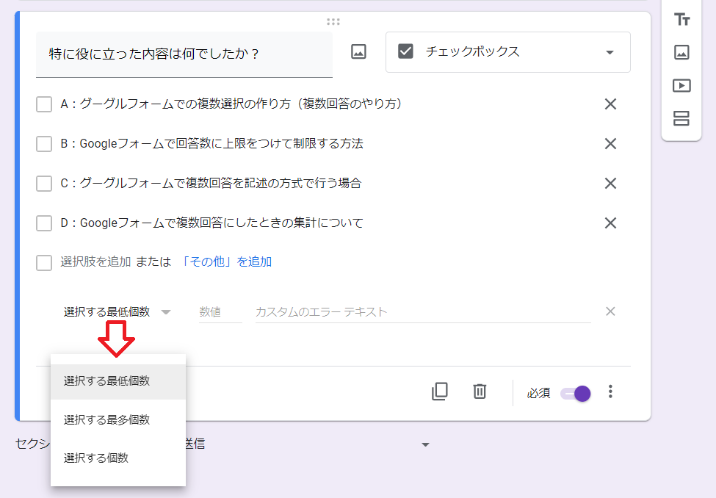Open the question's three-dot options menu

click(610, 391)
